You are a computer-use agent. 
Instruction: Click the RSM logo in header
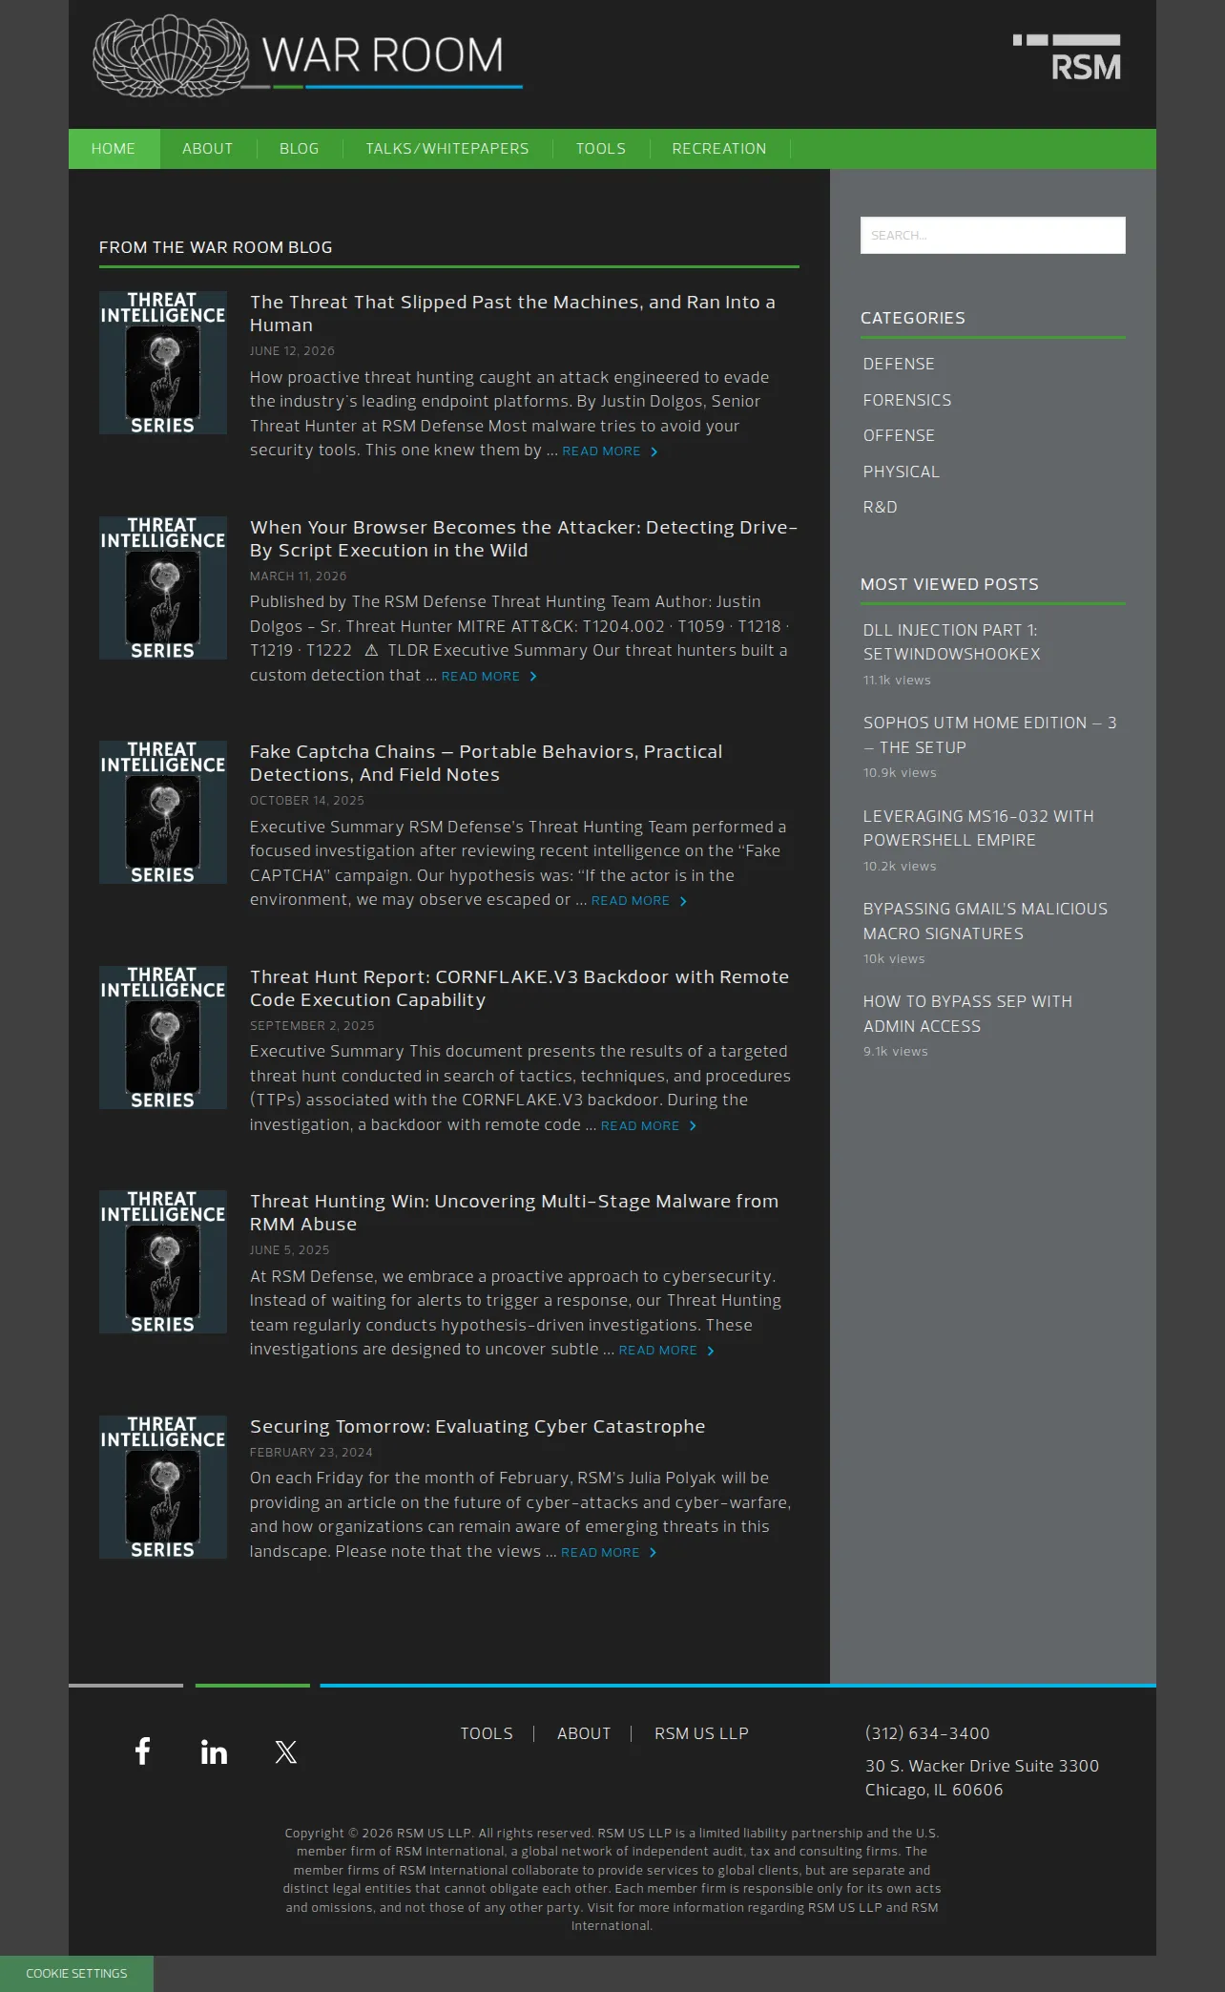pos(1067,57)
